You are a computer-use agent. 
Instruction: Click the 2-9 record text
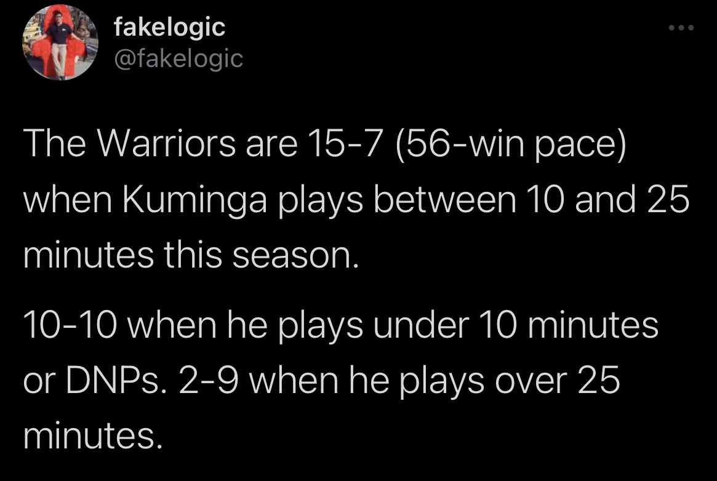(x=209, y=381)
